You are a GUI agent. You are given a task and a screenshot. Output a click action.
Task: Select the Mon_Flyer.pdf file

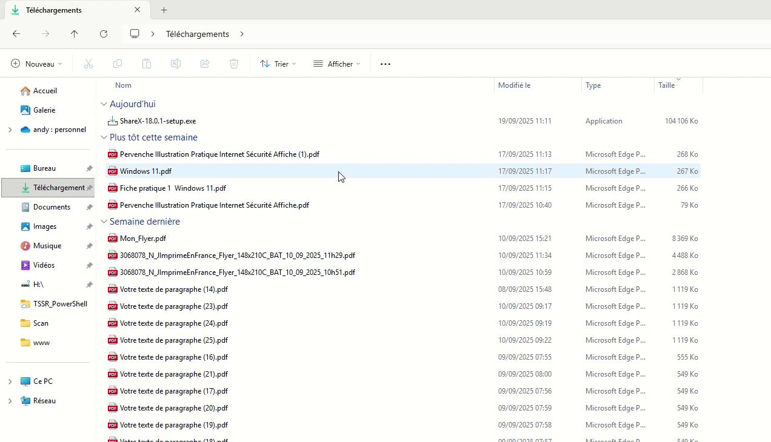(143, 239)
